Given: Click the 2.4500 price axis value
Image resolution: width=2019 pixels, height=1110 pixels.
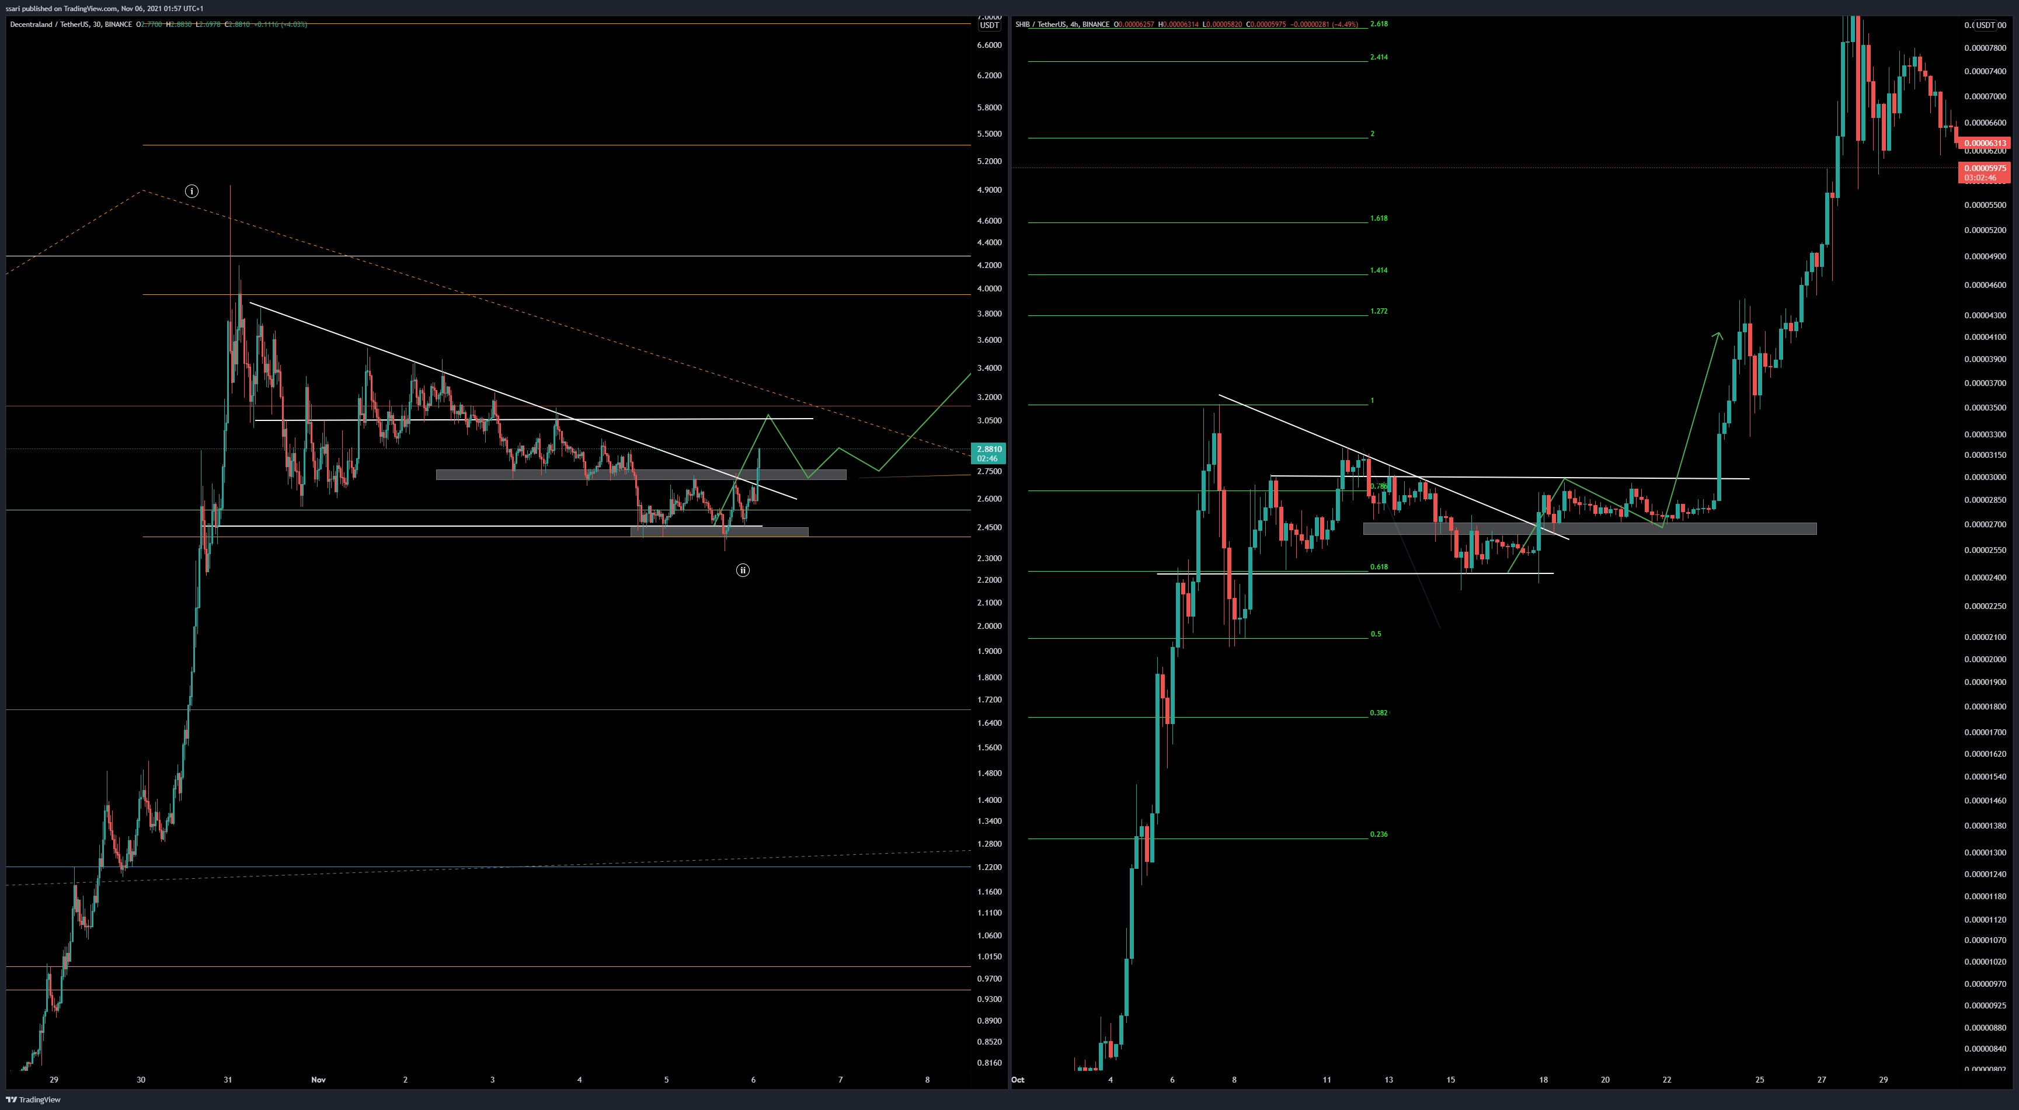Looking at the screenshot, I should 989,528.
